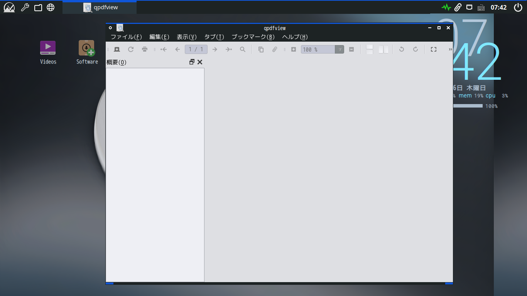
Task: Open search with the magnifier icon
Action: tap(243, 49)
